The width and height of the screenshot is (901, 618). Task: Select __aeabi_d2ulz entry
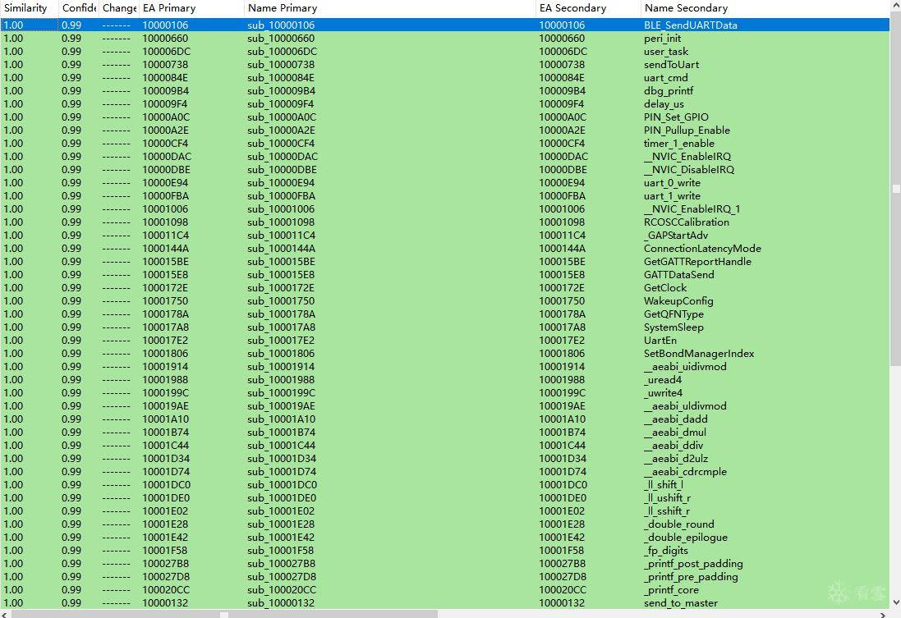click(x=676, y=459)
